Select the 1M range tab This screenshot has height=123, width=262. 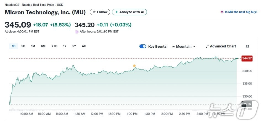point(33,46)
